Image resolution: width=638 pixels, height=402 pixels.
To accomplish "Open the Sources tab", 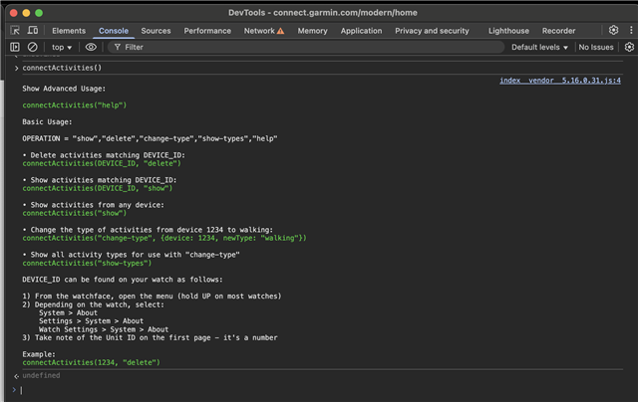I will [x=156, y=31].
